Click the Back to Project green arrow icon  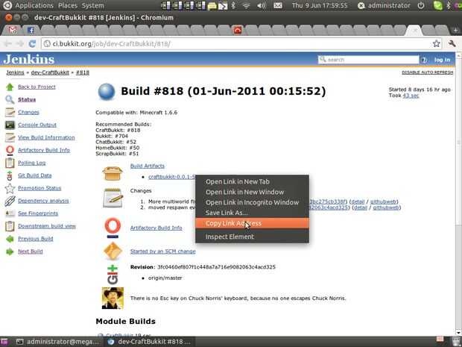[x=10, y=87]
